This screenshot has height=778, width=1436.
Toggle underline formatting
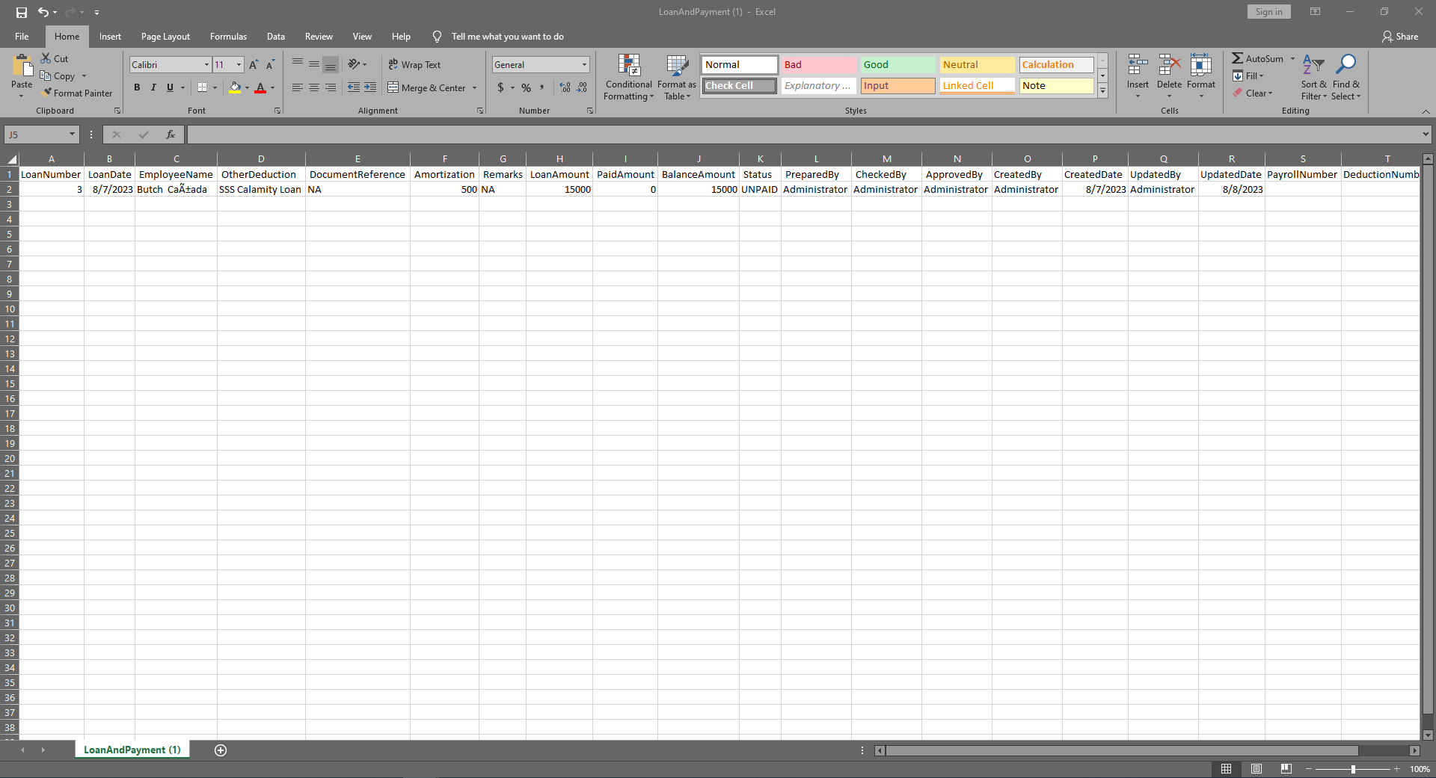[x=170, y=87]
